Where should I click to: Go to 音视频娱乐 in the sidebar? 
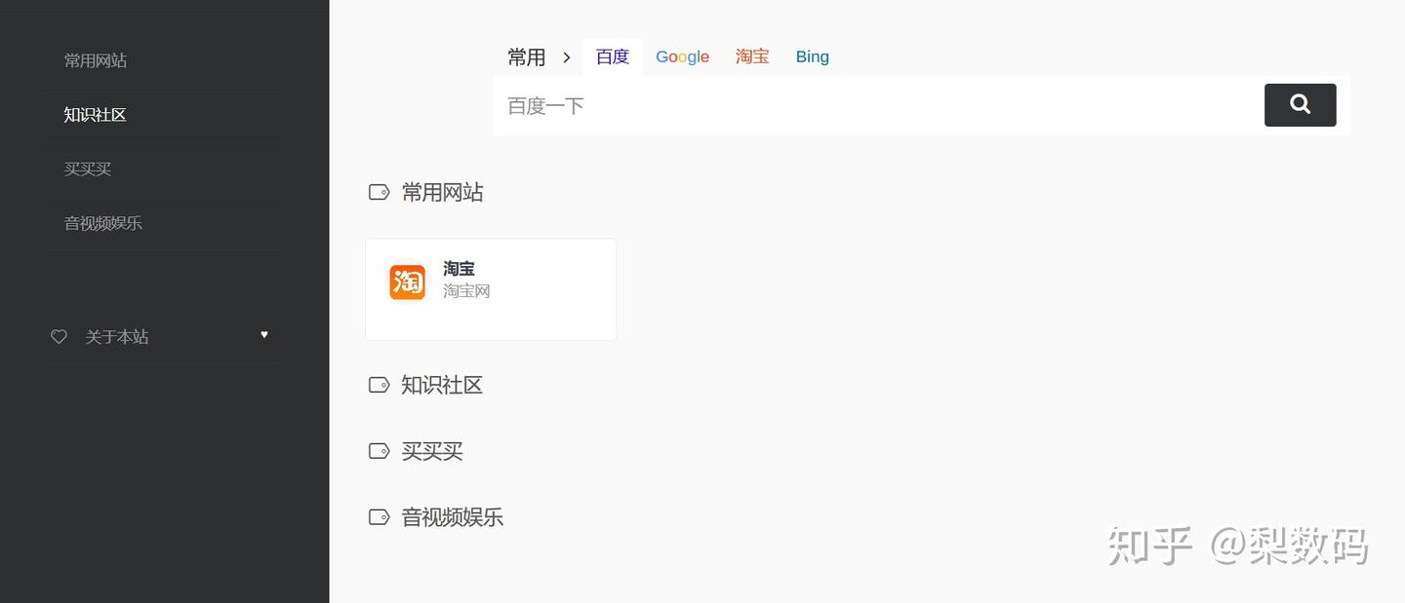click(x=103, y=223)
